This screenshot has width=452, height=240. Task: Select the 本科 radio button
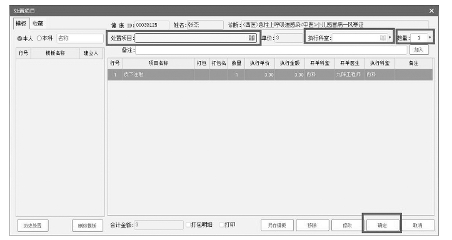coord(39,38)
